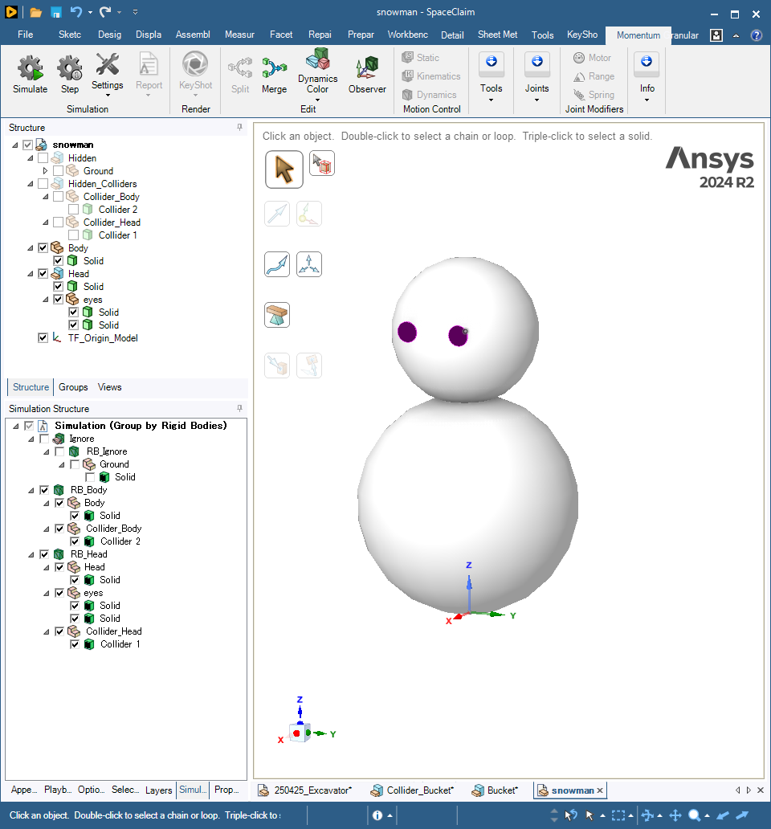This screenshot has width=771, height=829.
Task: Open the File menu
Action: pyautogui.click(x=26, y=35)
